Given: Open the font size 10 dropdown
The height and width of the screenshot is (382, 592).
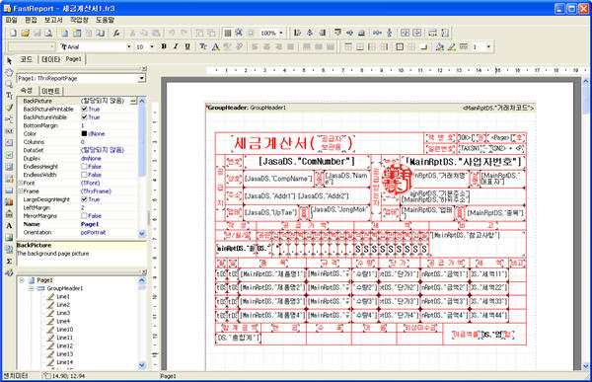Looking at the screenshot, I should point(152,46).
